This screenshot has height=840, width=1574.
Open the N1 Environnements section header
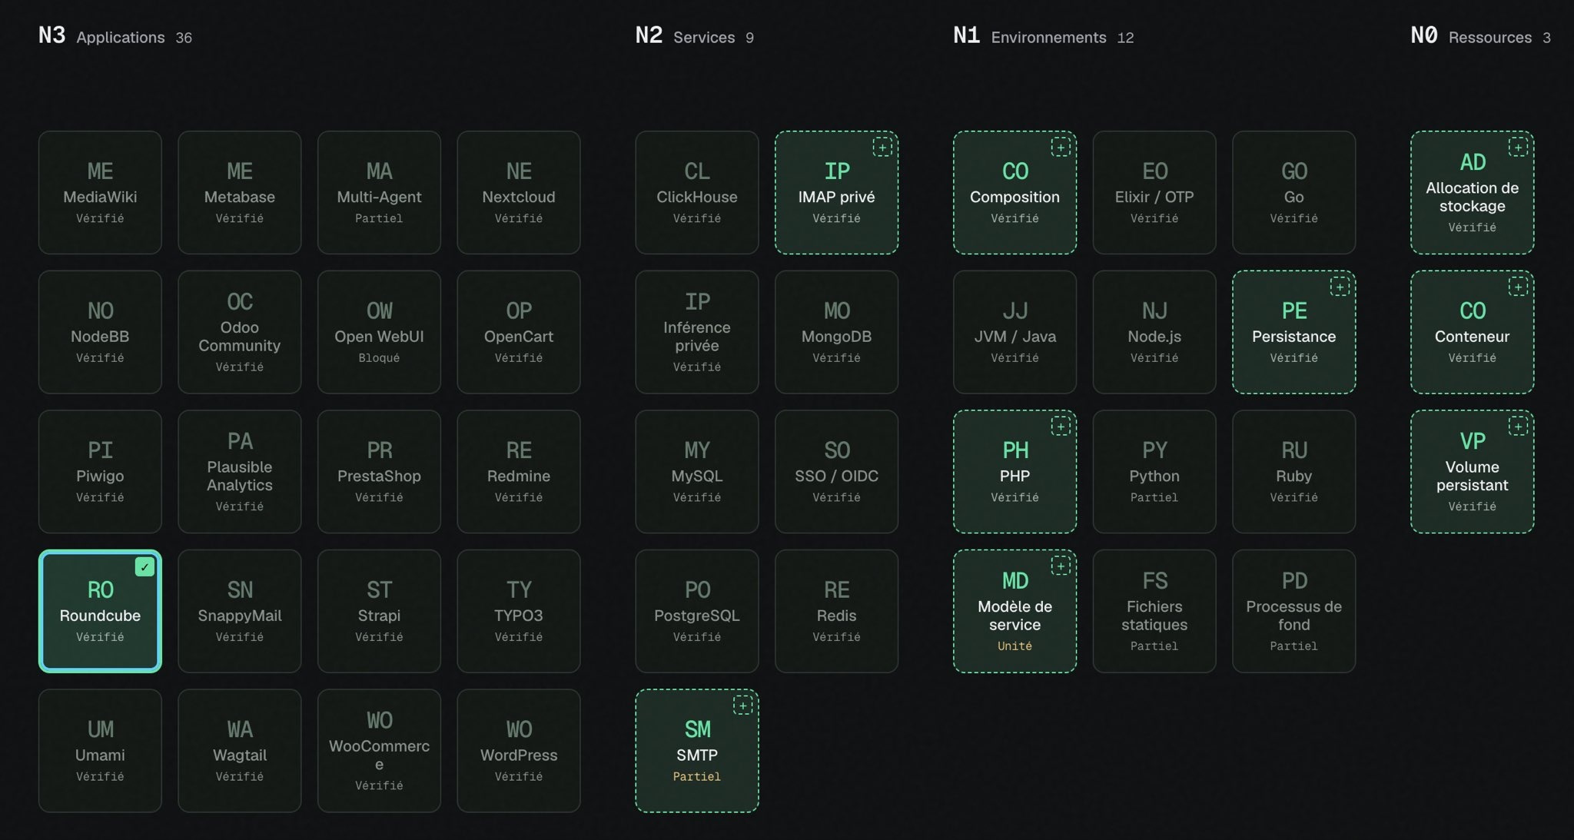[x=1044, y=36]
